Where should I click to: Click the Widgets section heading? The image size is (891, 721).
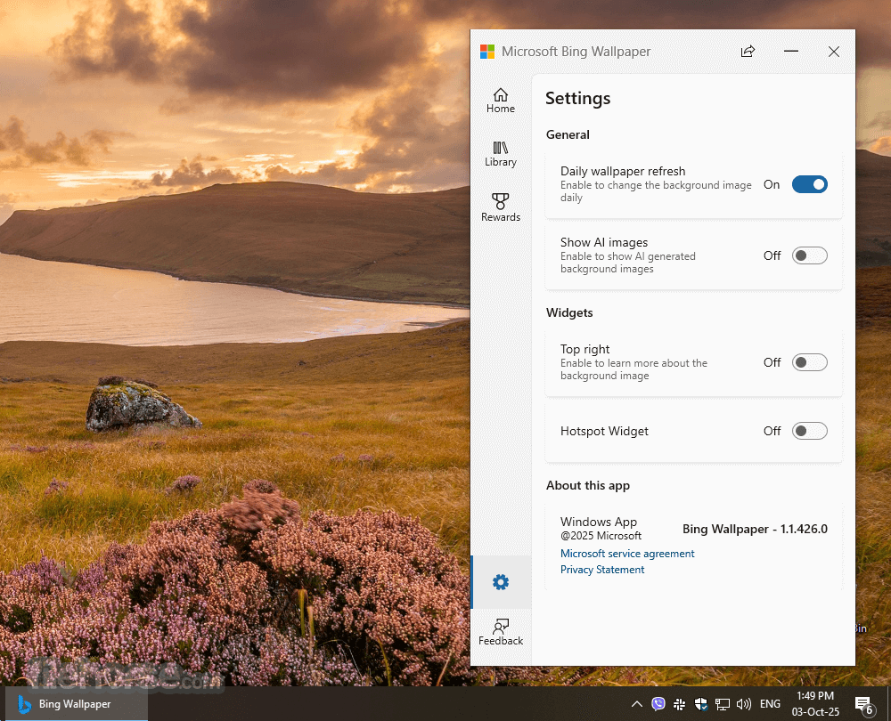point(568,312)
